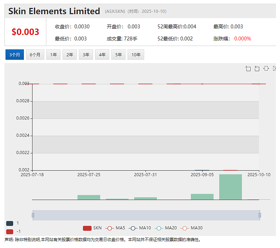Click the 最高价: 0.003 text
The width and height of the screenshot is (280, 248).
228,27
